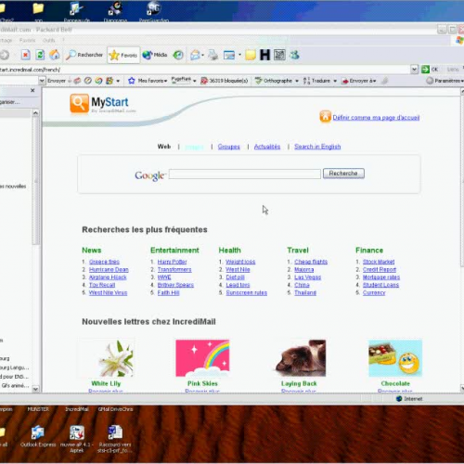Open the Mail icon dropdown arrow

pyautogui.click(x=202, y=55)
